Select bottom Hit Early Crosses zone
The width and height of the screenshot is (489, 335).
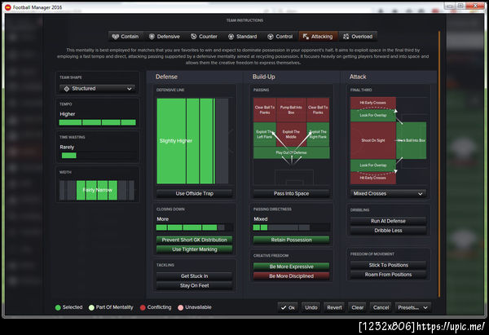click(x=373, y=179)
